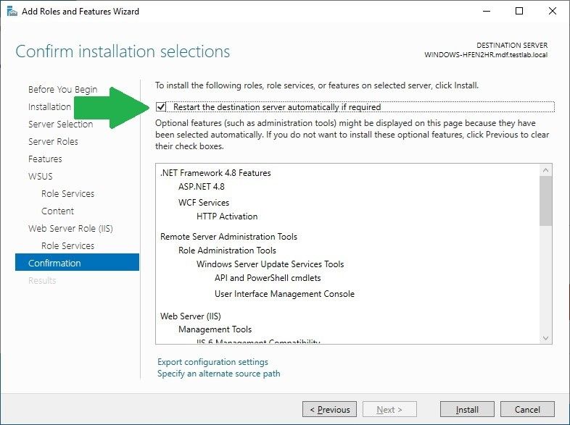The image size is (570, 425).
Task: Select Remote Server Administration Tools entry
Action: click(x=228, y=237)
